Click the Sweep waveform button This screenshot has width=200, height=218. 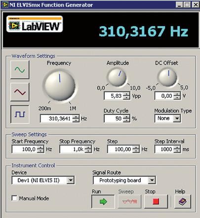130,202
